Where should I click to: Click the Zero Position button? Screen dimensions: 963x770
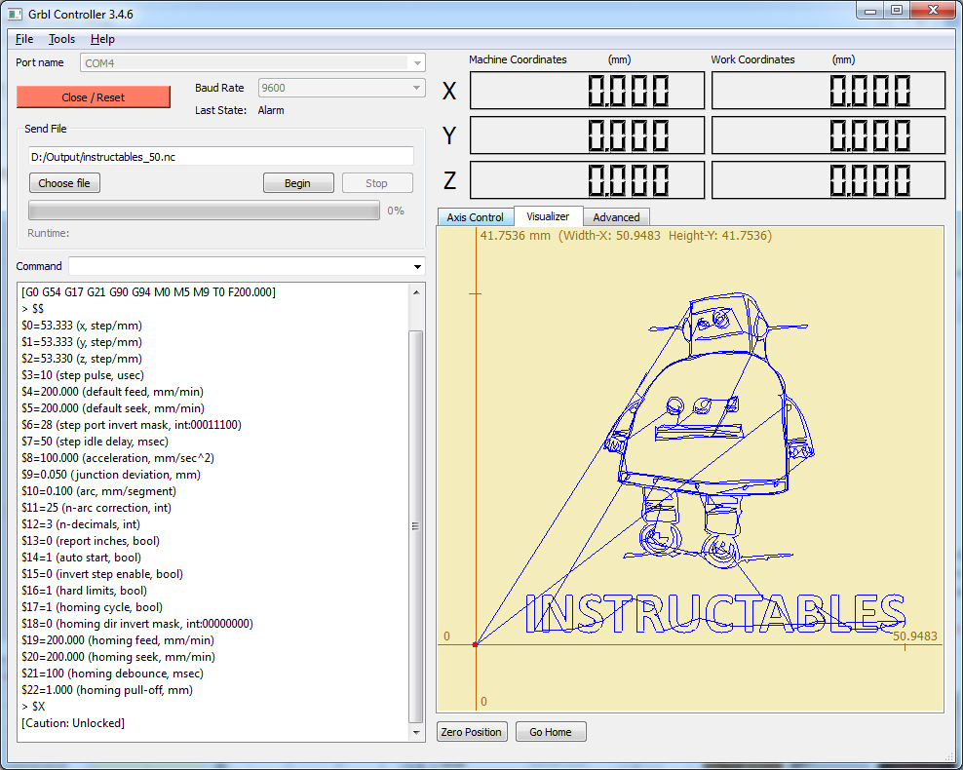click(472, 732)
